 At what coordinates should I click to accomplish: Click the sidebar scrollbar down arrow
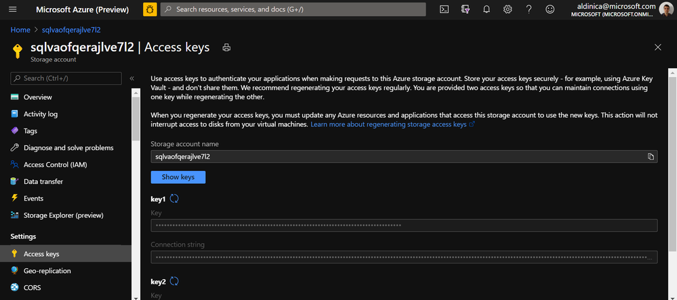[x=136, y=297]
